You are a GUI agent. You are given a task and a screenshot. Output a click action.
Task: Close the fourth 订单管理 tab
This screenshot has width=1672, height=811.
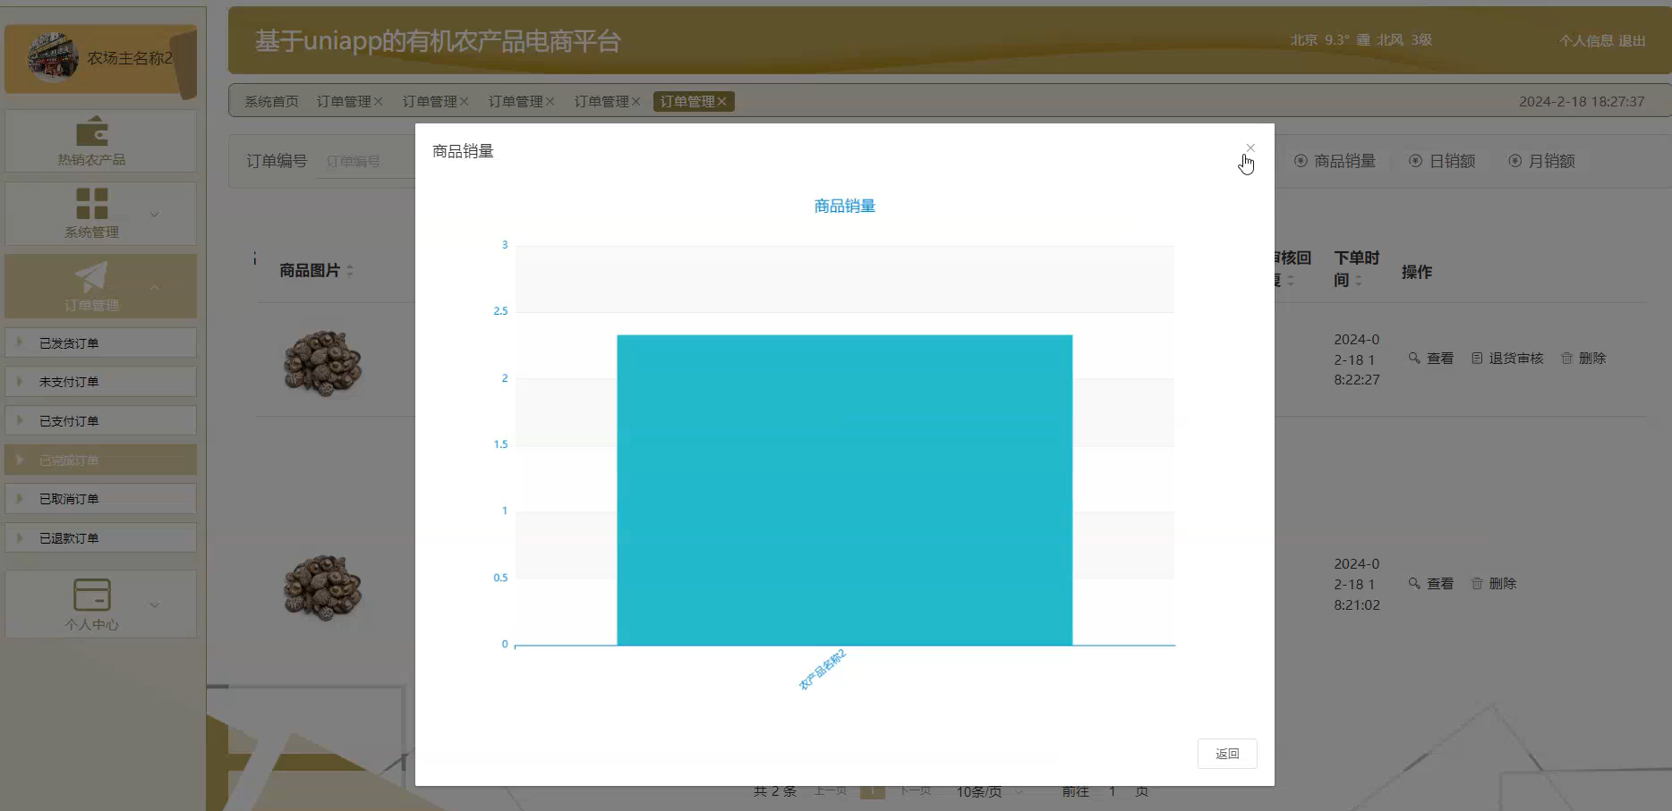[x=636, y=102]
